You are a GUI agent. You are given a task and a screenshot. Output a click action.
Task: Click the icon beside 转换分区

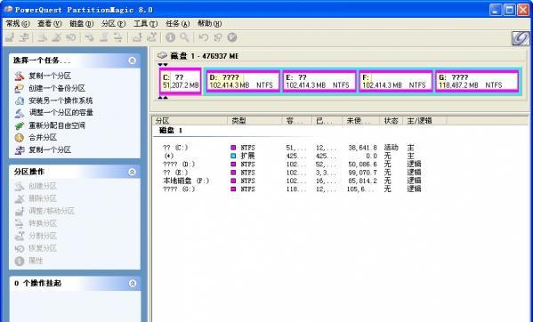point(20,223)
